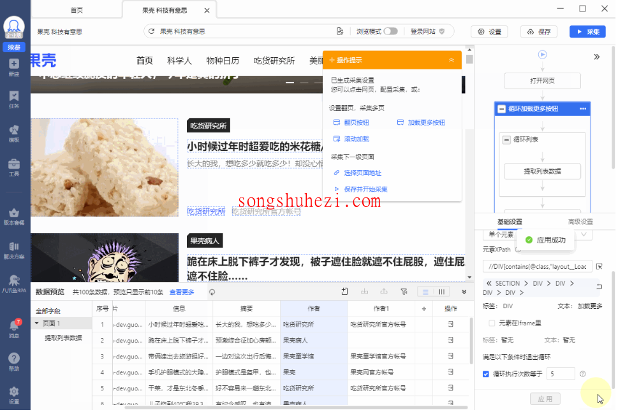Switch to the 基础设置 tab
Viewport: 618px width, 412px height.
pyautogui.click(x=510, y=222)
